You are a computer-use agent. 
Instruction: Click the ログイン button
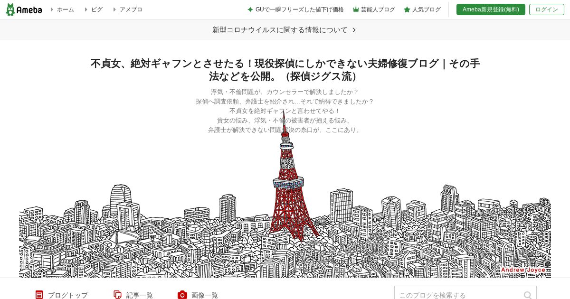(547, 9)
